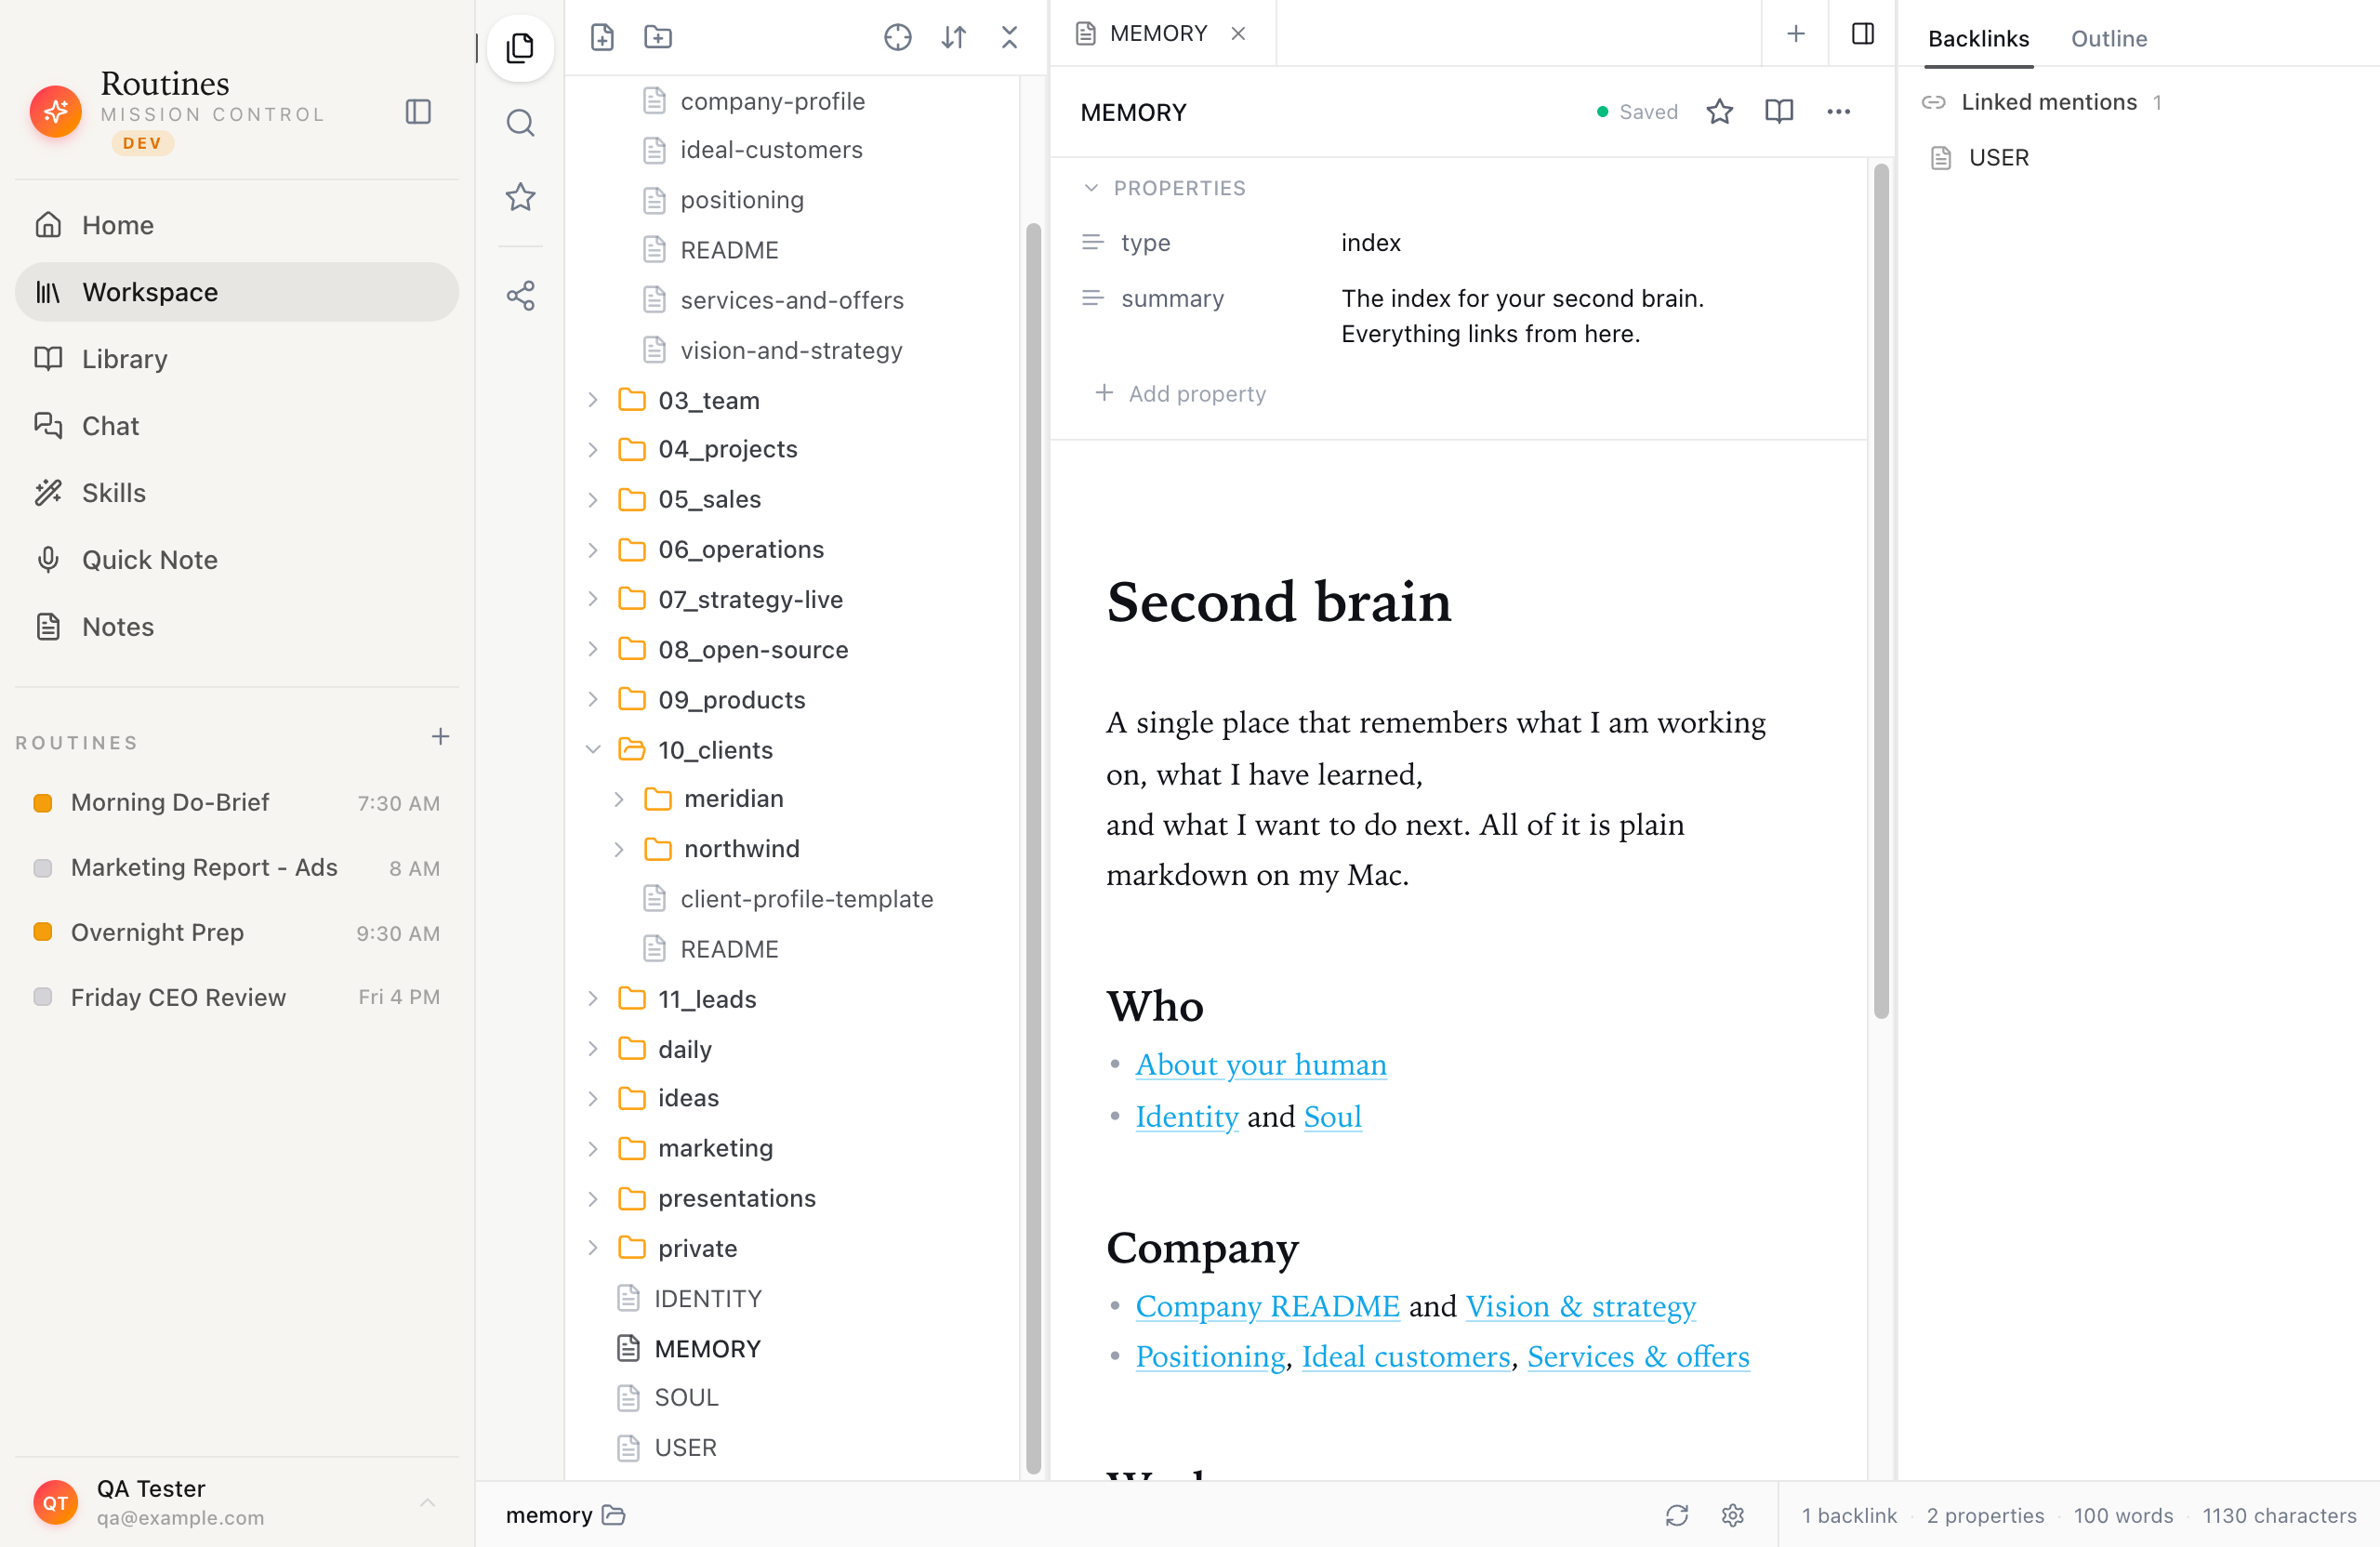This screenshot has height=1547, width=2380.
Task: Expand the meridian subfolder
Action: click(x=619, y=799)
